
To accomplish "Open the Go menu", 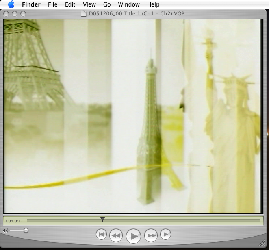I will pos(107,4).
